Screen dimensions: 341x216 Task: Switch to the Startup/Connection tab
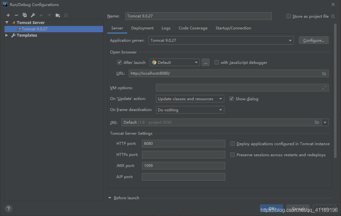pos(233,28)
